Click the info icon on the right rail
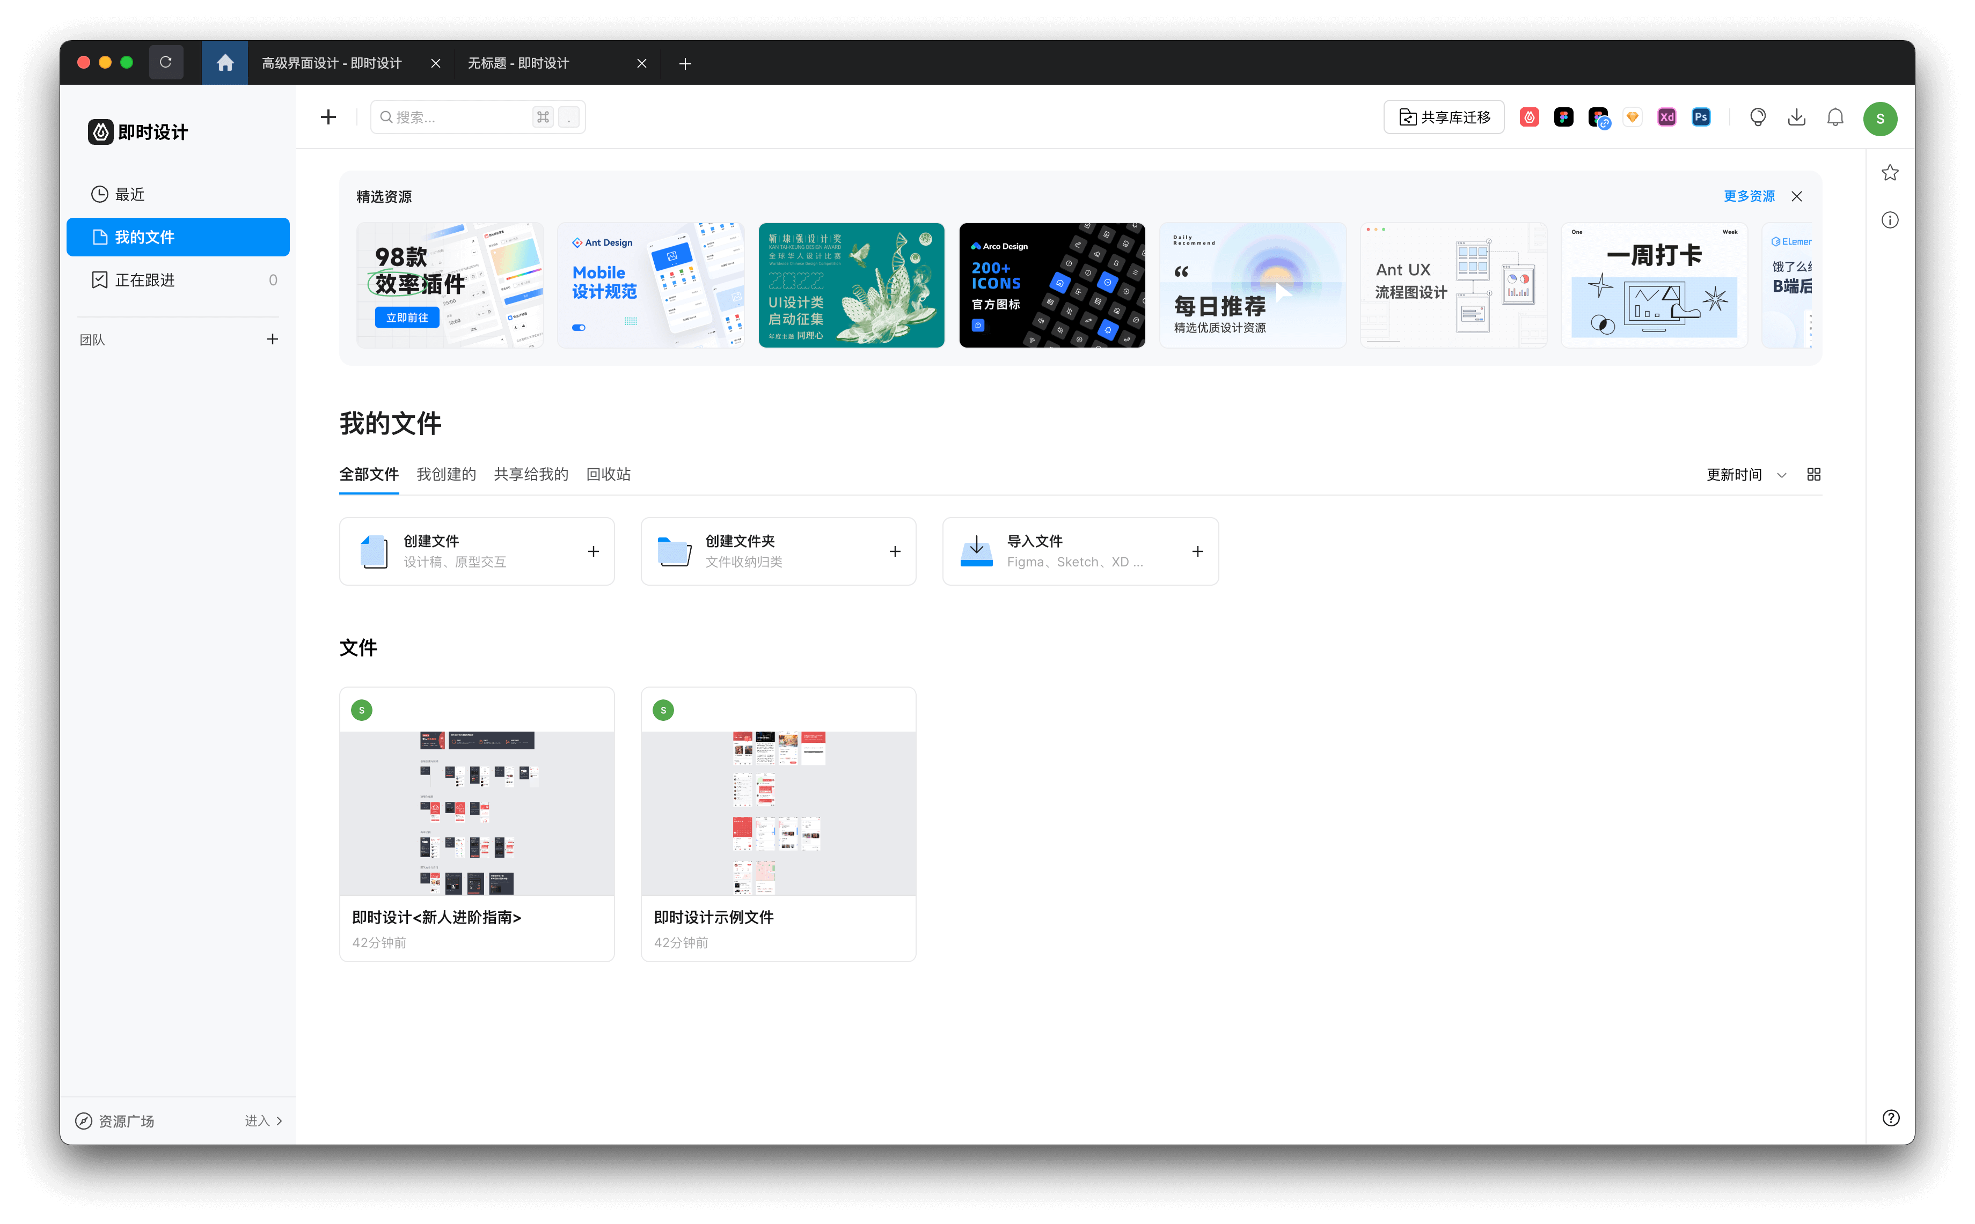Viewport: 1975px width, 1224px height. point(1889,219)
